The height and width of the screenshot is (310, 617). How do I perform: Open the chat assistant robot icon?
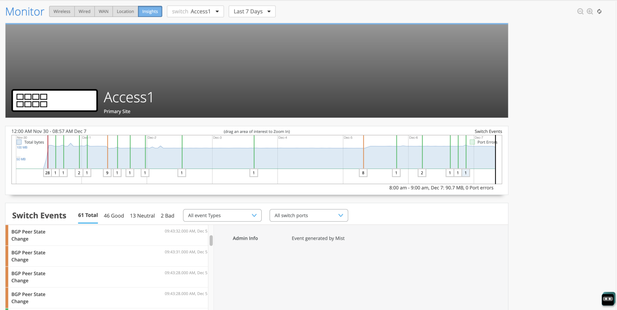tap(608, 299)
